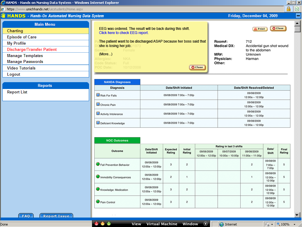The height and width of the screenshot is (227, 302).
Task: Click 'Risk For Falls' diagnosis text
Action: pos(109,95)
